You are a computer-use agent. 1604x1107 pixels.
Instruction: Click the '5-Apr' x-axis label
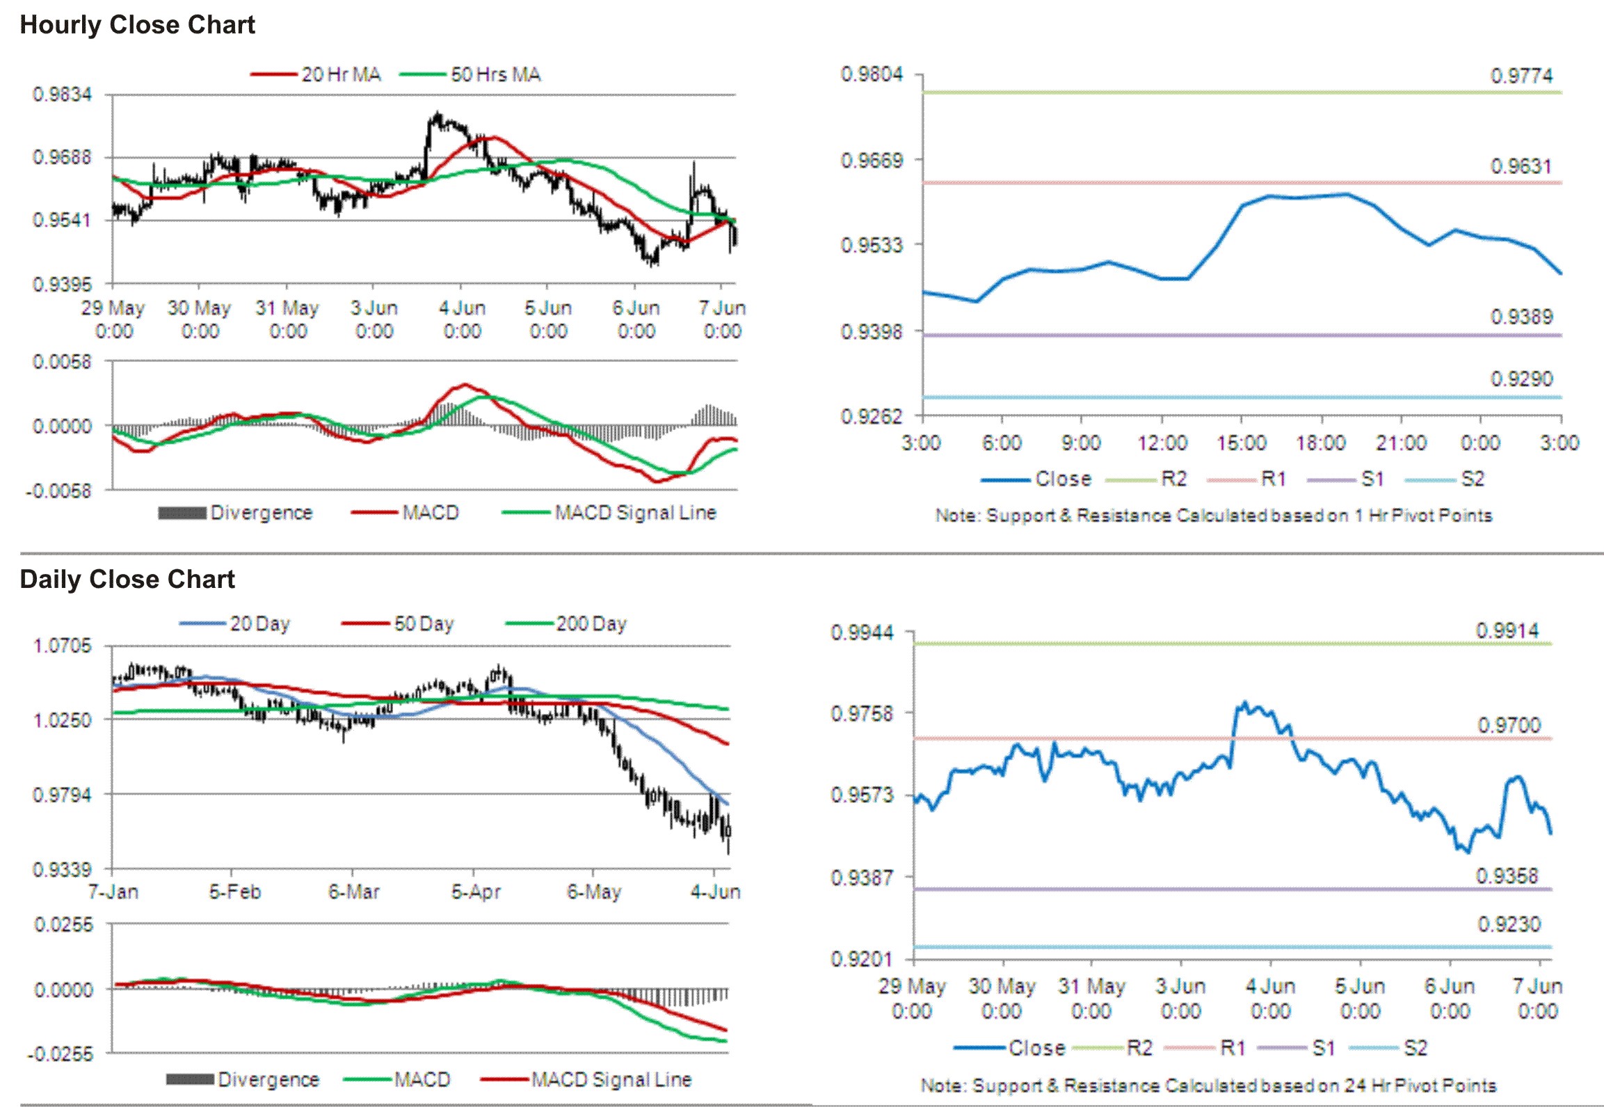[476, 892]
